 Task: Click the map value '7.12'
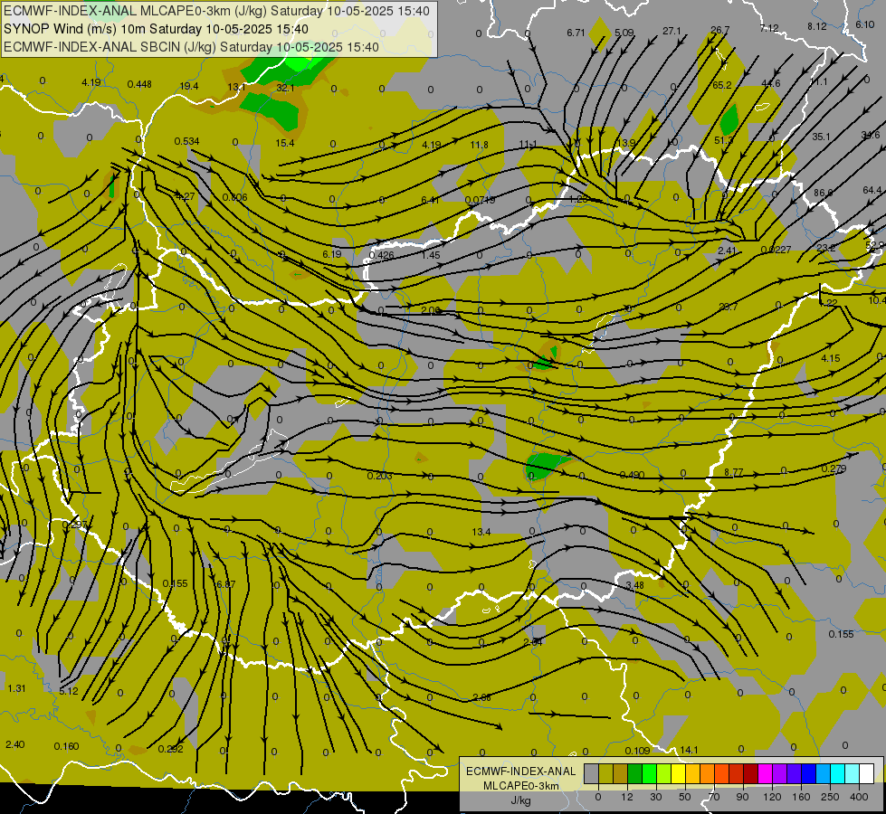point(769,28)
